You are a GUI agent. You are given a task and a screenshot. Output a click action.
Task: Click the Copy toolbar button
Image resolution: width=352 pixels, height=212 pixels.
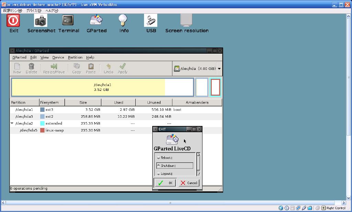(77, 68)
